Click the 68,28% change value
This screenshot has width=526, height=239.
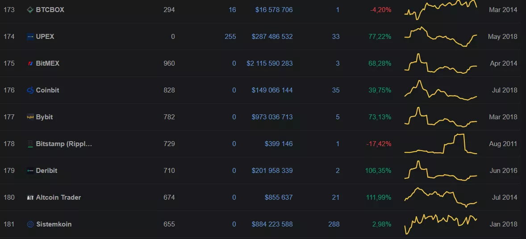coord(380,63)
